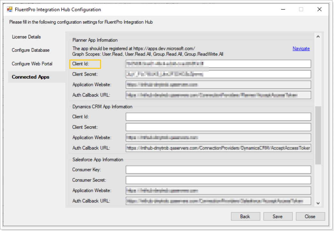
Task: Click the vertical scrollbar thumb
Action: coord(318,135)
